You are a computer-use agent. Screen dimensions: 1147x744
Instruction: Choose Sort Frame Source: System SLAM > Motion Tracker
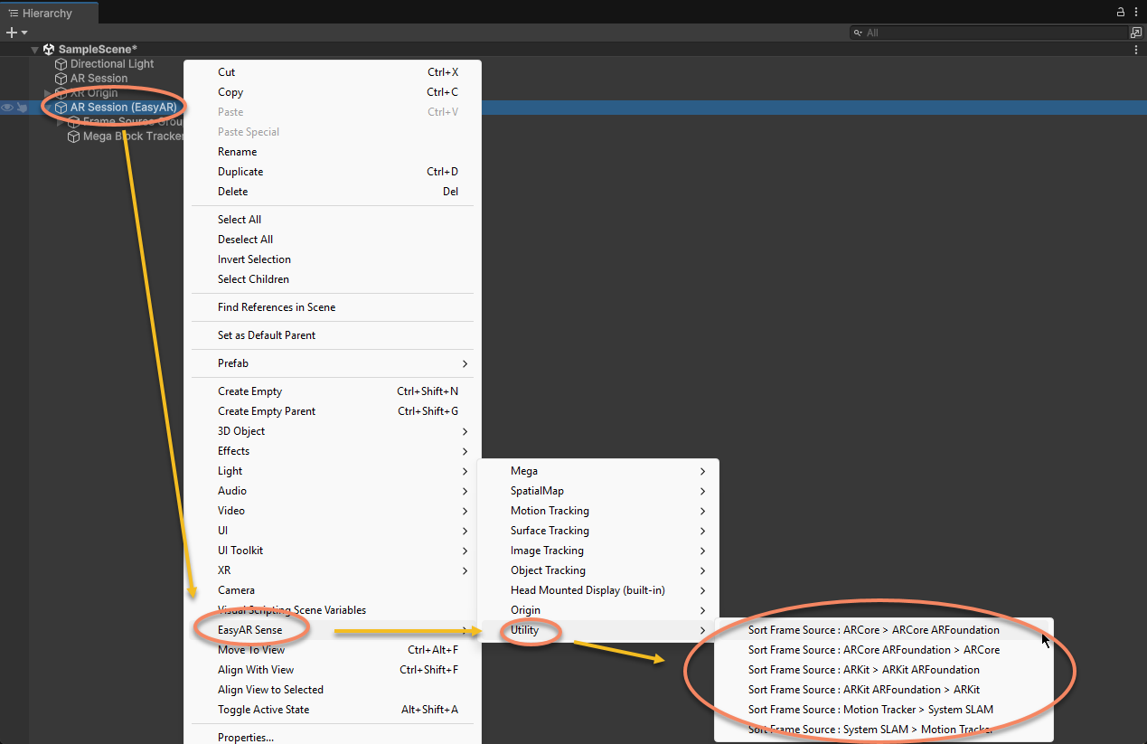coord(884,730)
